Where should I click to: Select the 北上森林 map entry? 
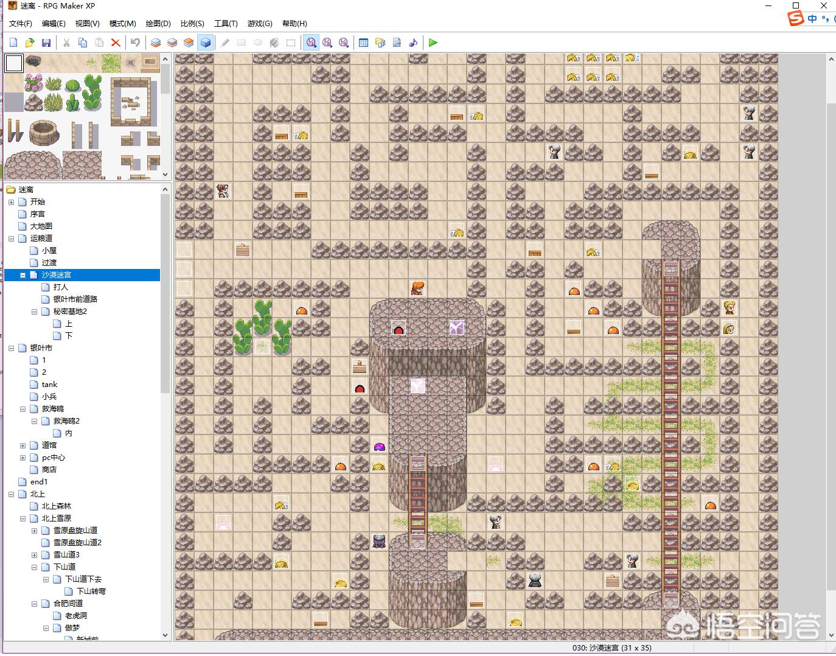(56, 506)
